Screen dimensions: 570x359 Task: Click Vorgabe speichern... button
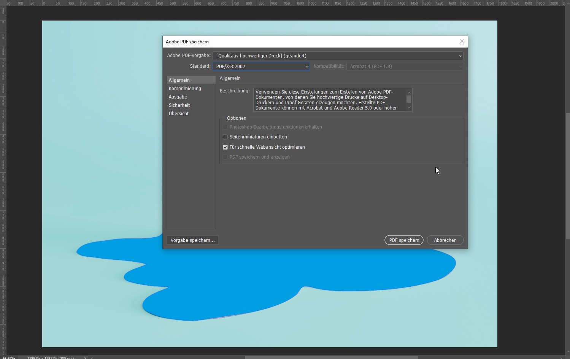pyautogui.click(x=192, y=240)
